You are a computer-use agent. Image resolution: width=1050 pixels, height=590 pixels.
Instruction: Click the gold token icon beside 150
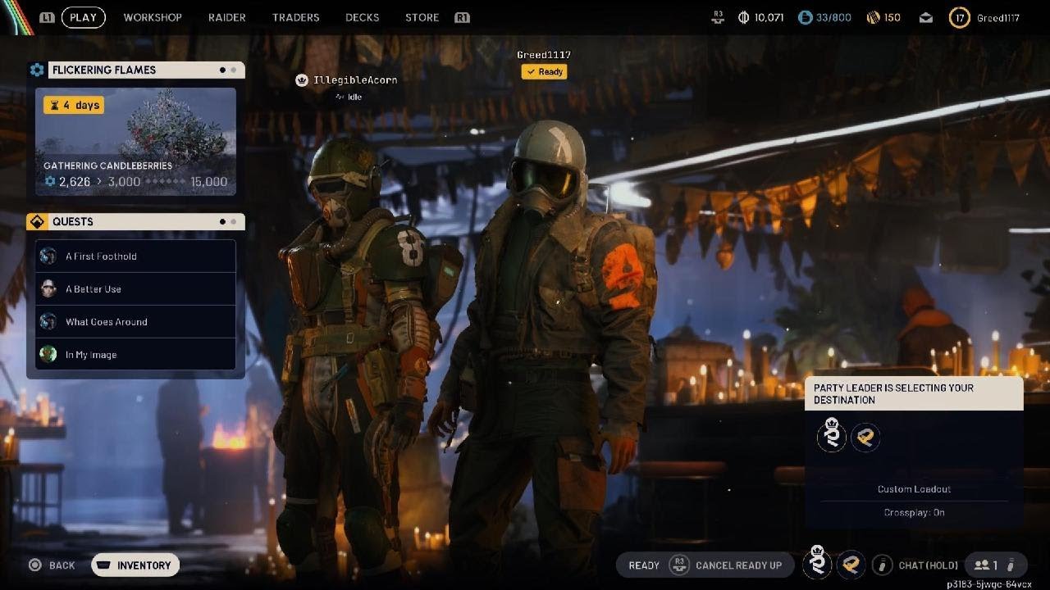coord(874,17)
